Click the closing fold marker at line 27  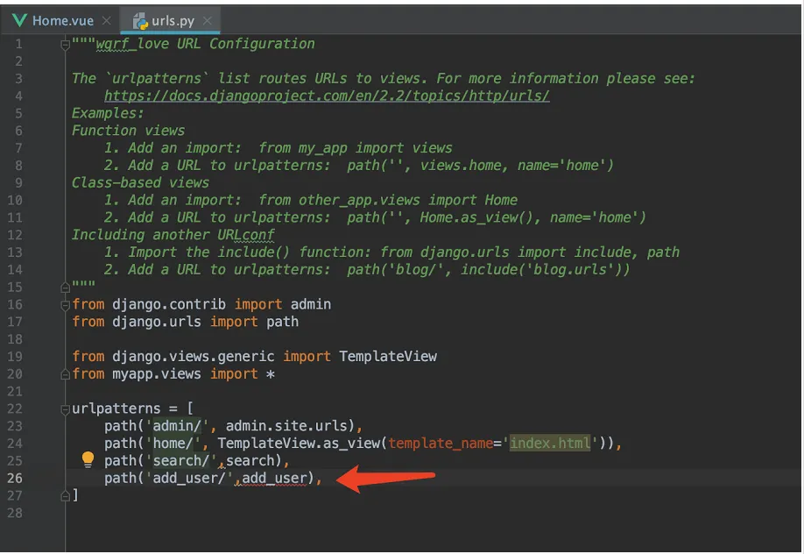[65, 495]
